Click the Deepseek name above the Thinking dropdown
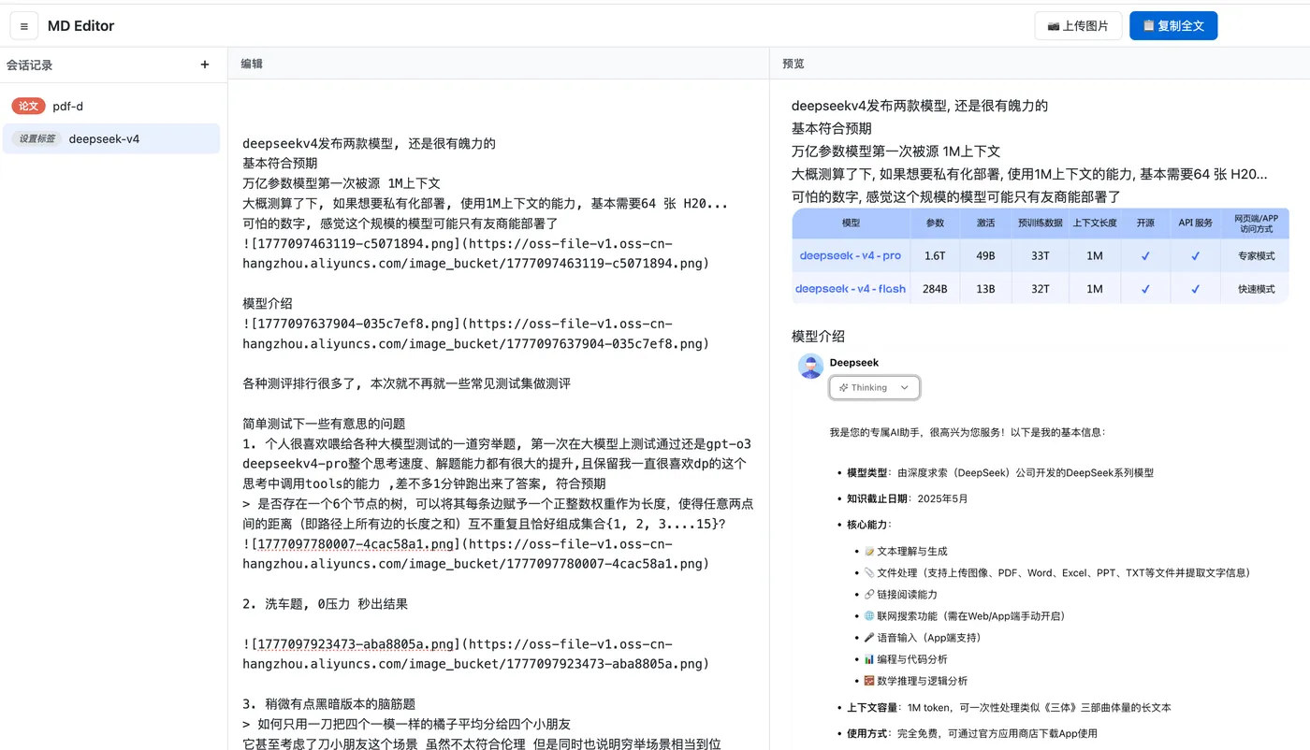The image size is (1310, 750). click(854, 363)
